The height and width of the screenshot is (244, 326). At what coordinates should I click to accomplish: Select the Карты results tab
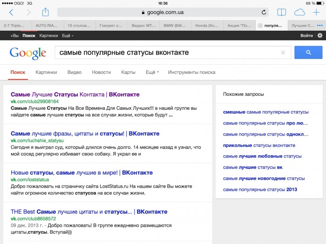[128, 72]
